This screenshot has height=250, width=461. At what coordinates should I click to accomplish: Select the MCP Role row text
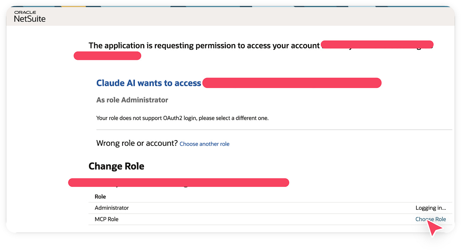pyautogui.click(x=106, y=219)
